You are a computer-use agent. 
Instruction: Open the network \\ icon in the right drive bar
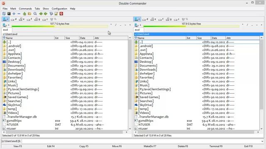pos(185,19)
